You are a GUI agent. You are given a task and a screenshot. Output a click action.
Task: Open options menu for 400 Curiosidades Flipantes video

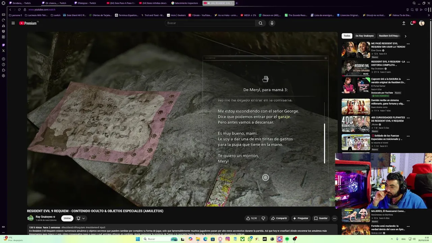pos(408,118)
